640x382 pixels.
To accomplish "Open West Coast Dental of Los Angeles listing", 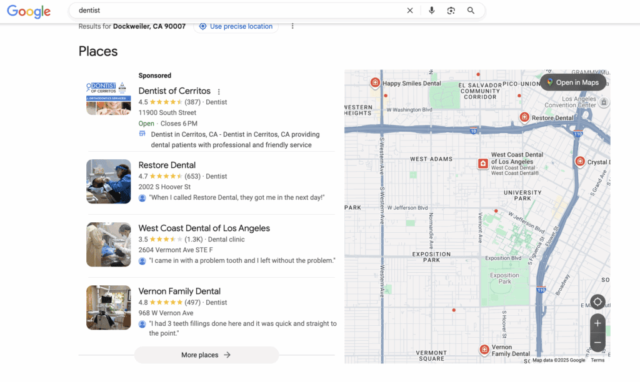I will [204, 228].
